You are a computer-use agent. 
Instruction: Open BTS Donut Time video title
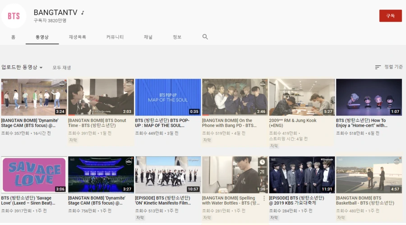97,123
